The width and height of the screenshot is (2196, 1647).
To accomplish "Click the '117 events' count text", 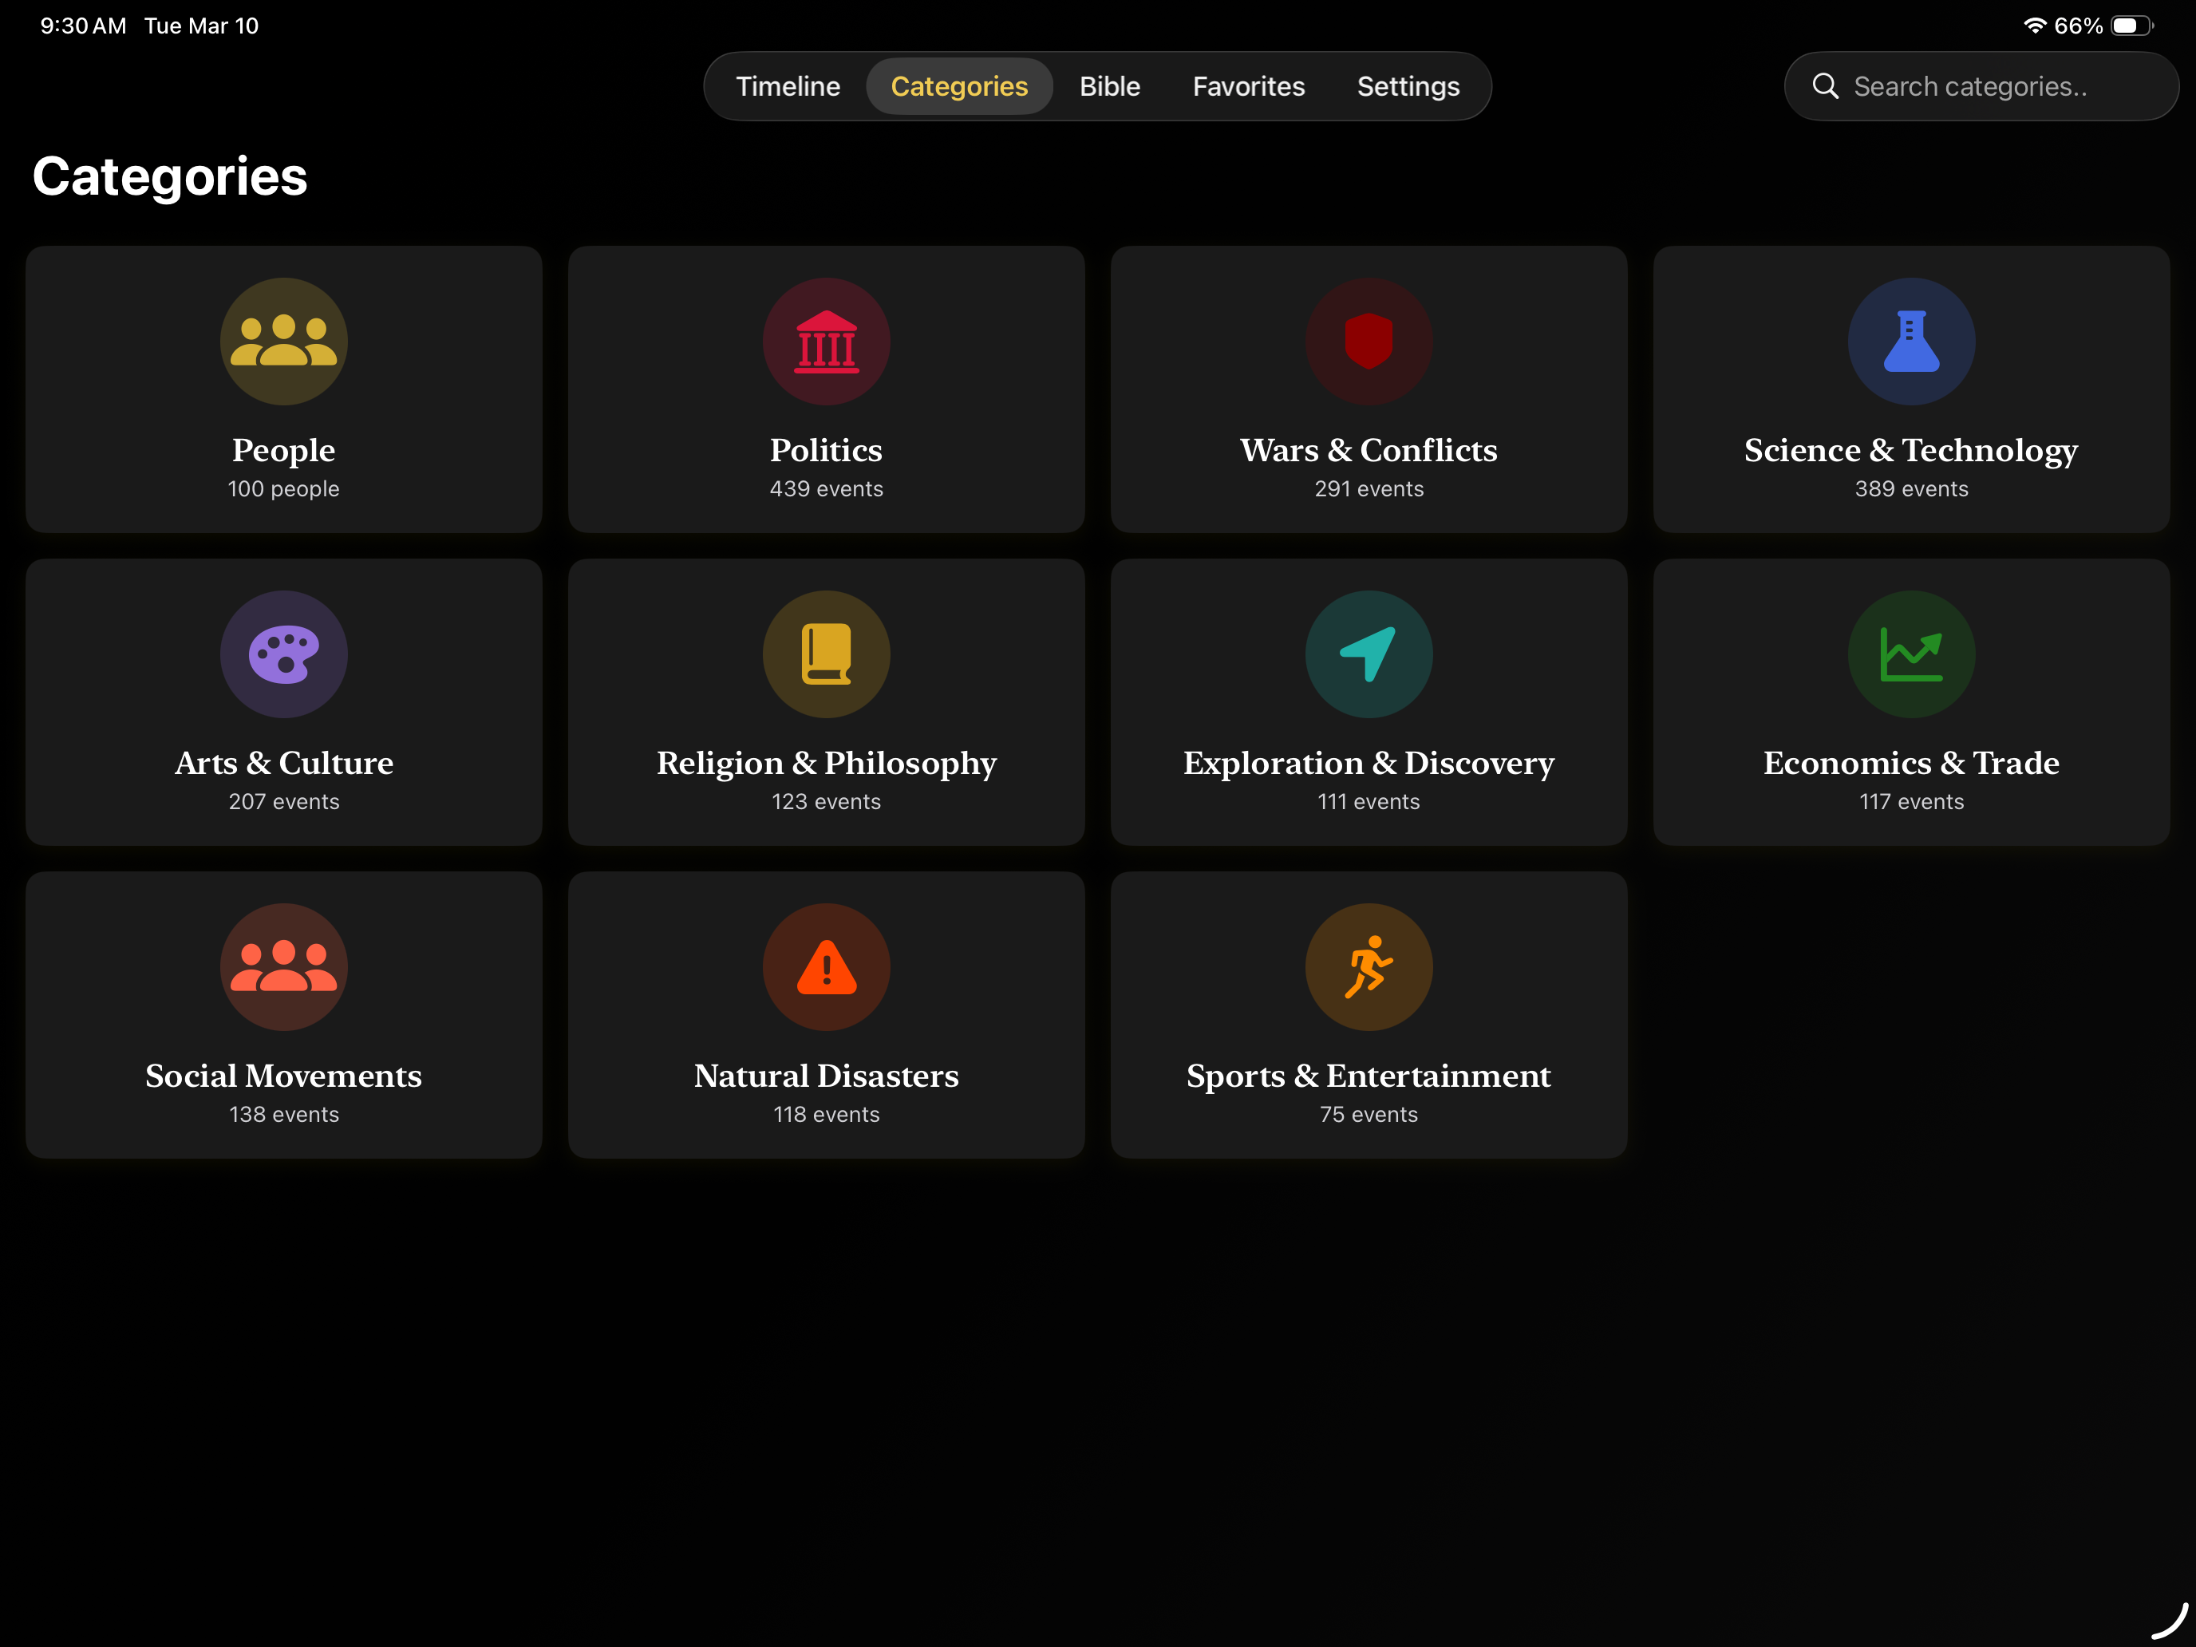I will pos(1911,801).
